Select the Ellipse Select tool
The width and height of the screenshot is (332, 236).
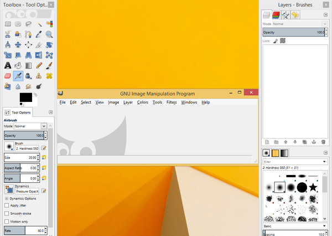(x=18, y=24)
